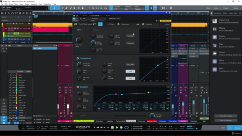The width and height of the screenshot is (242, 136).
Task: Click the Fat Channel XT view icon
Action: [100, 24]
